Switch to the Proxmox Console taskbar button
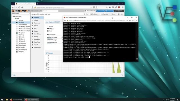This screenshot has width=180, height=101. coord(32,100)
